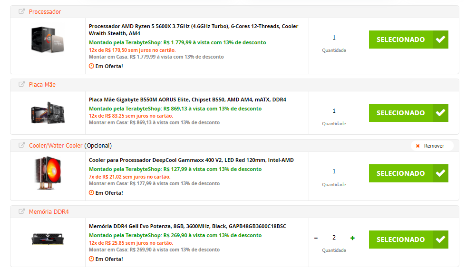Open the Cooler DeepCool Gammaxx 400 V2 title
The image size is (466, 270).
[191, 160]
